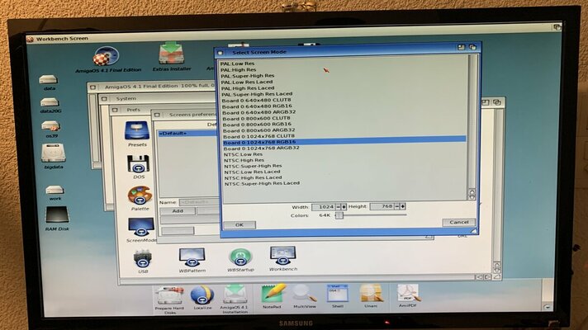Launch NotePad from the dock

coord(273,294)
